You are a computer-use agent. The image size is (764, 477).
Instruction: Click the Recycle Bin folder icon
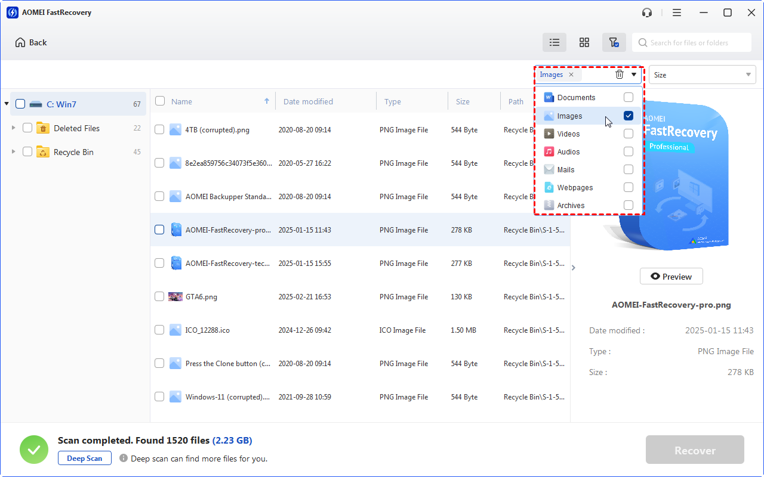tap(43, 152)
